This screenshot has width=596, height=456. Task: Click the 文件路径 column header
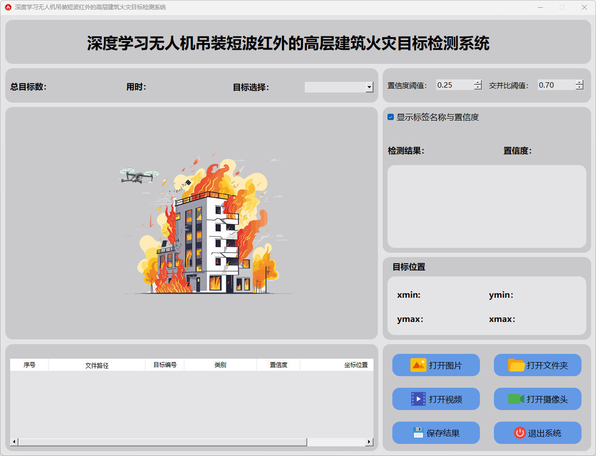click(x=97, y=365)
